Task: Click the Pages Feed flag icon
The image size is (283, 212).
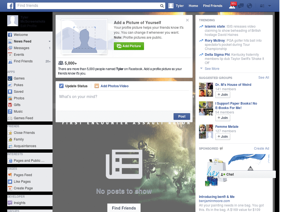Action: [x=10, y=175]
